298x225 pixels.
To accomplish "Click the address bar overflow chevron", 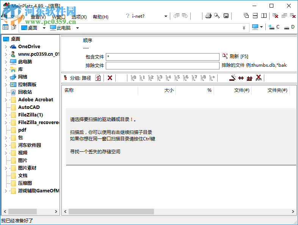I will pyautogui.click(x=244, y=28).
